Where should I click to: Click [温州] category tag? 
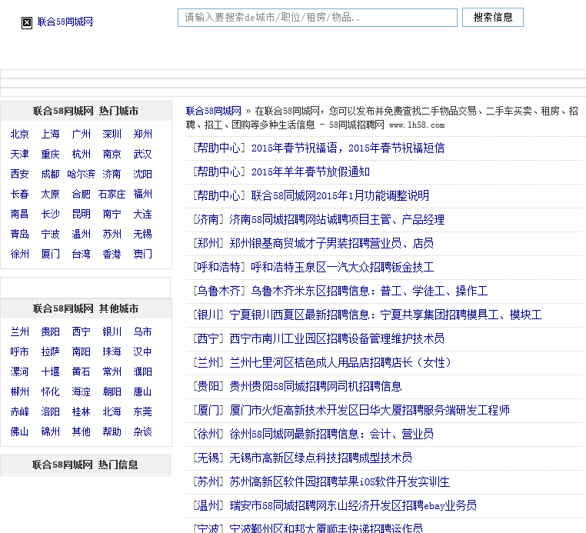208,506
